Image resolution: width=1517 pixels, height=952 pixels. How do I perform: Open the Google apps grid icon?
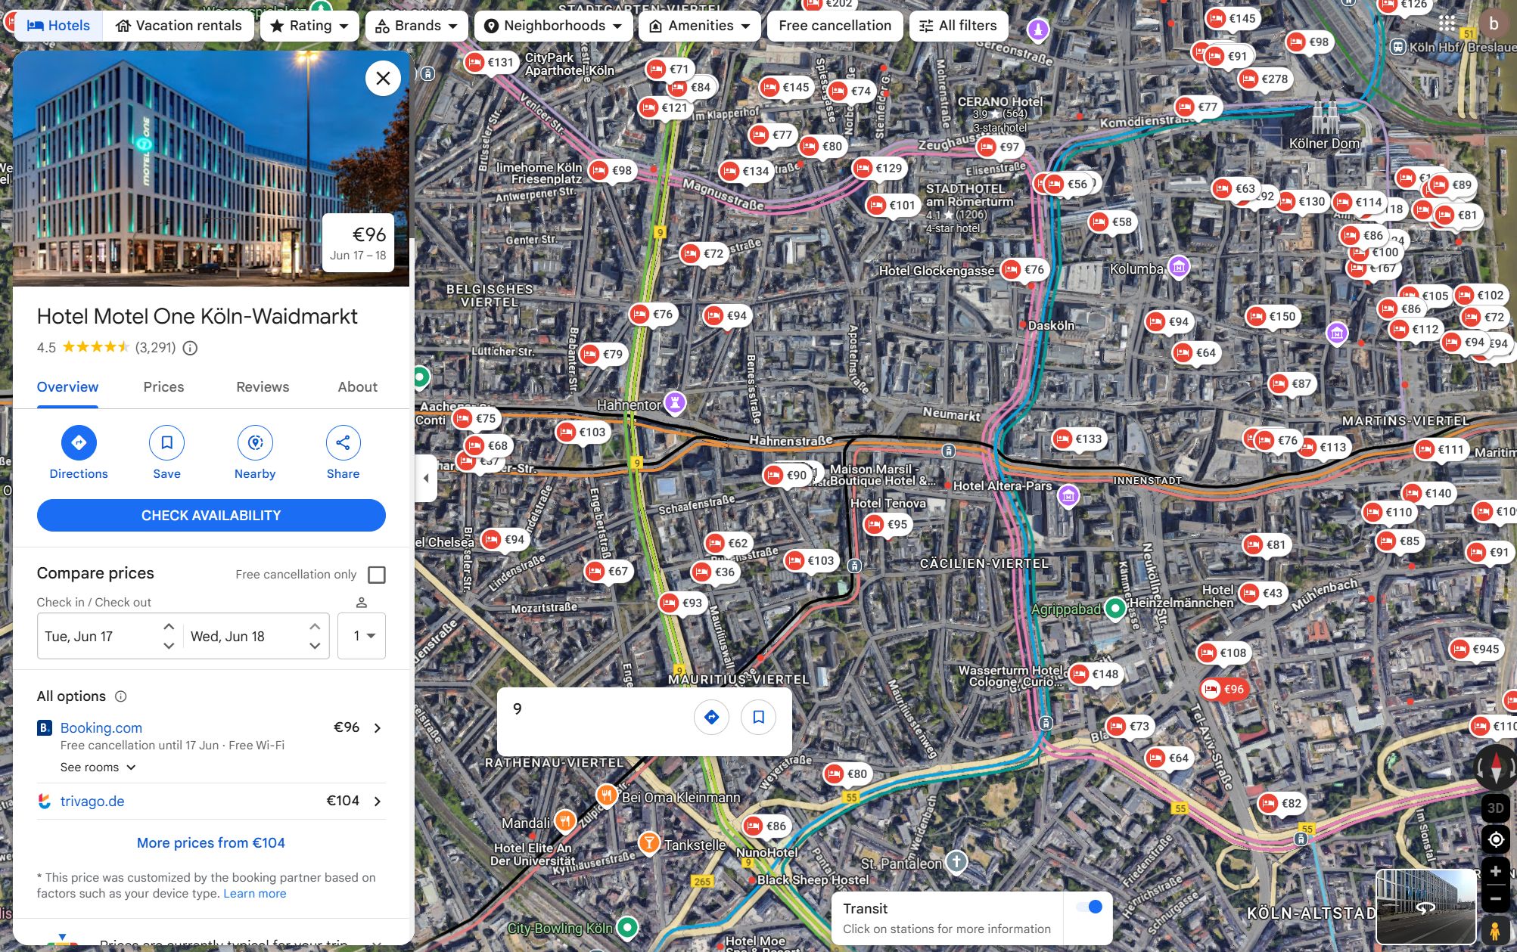click(1447, 23)
